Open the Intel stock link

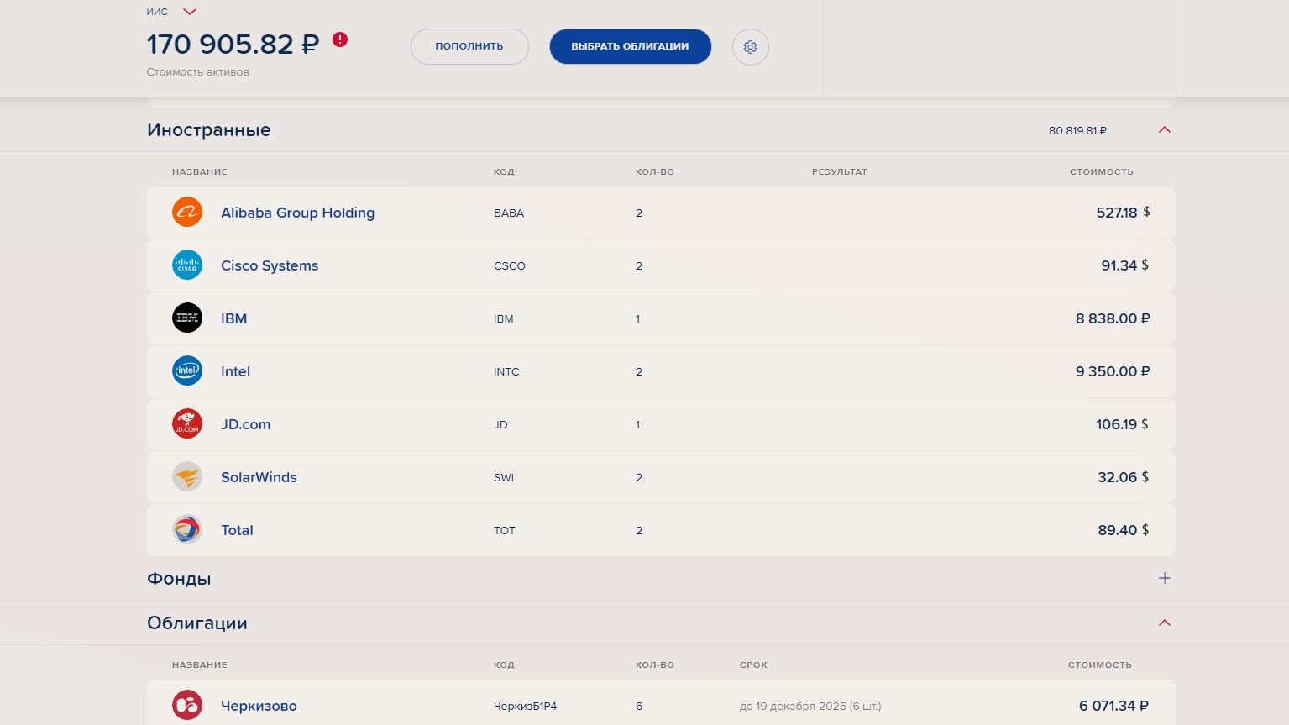[x=235, y=371]
